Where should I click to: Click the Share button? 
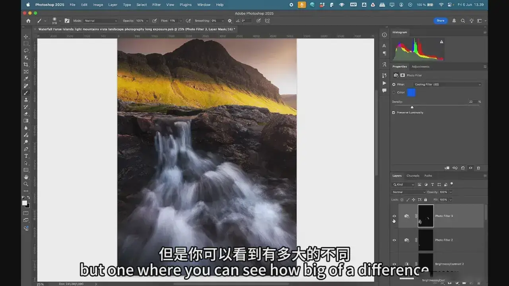coord(440,21)
